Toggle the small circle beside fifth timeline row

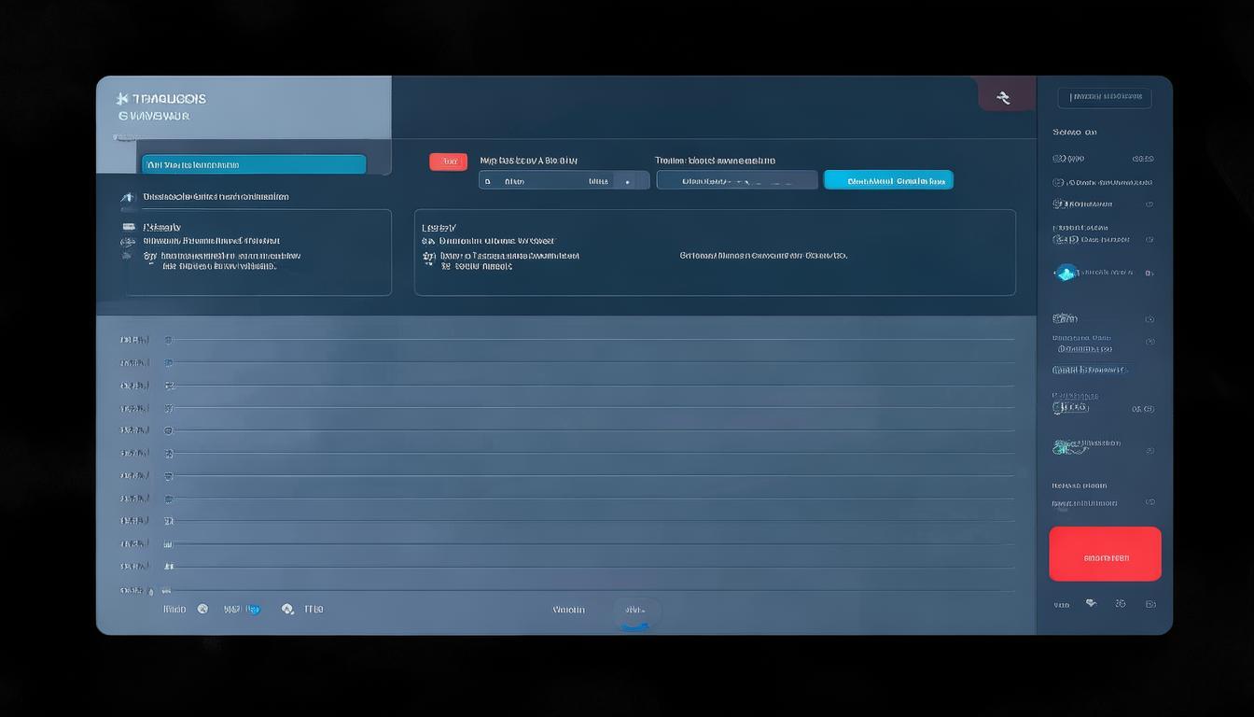coord(169,430)
